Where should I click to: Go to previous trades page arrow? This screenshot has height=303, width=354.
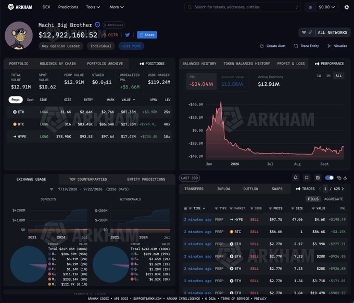320,189
